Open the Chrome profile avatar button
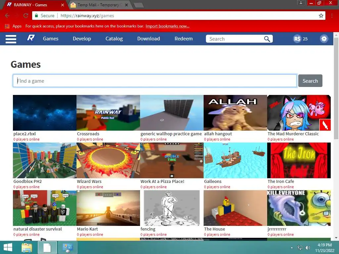The image size is (339, 254). 301,3
